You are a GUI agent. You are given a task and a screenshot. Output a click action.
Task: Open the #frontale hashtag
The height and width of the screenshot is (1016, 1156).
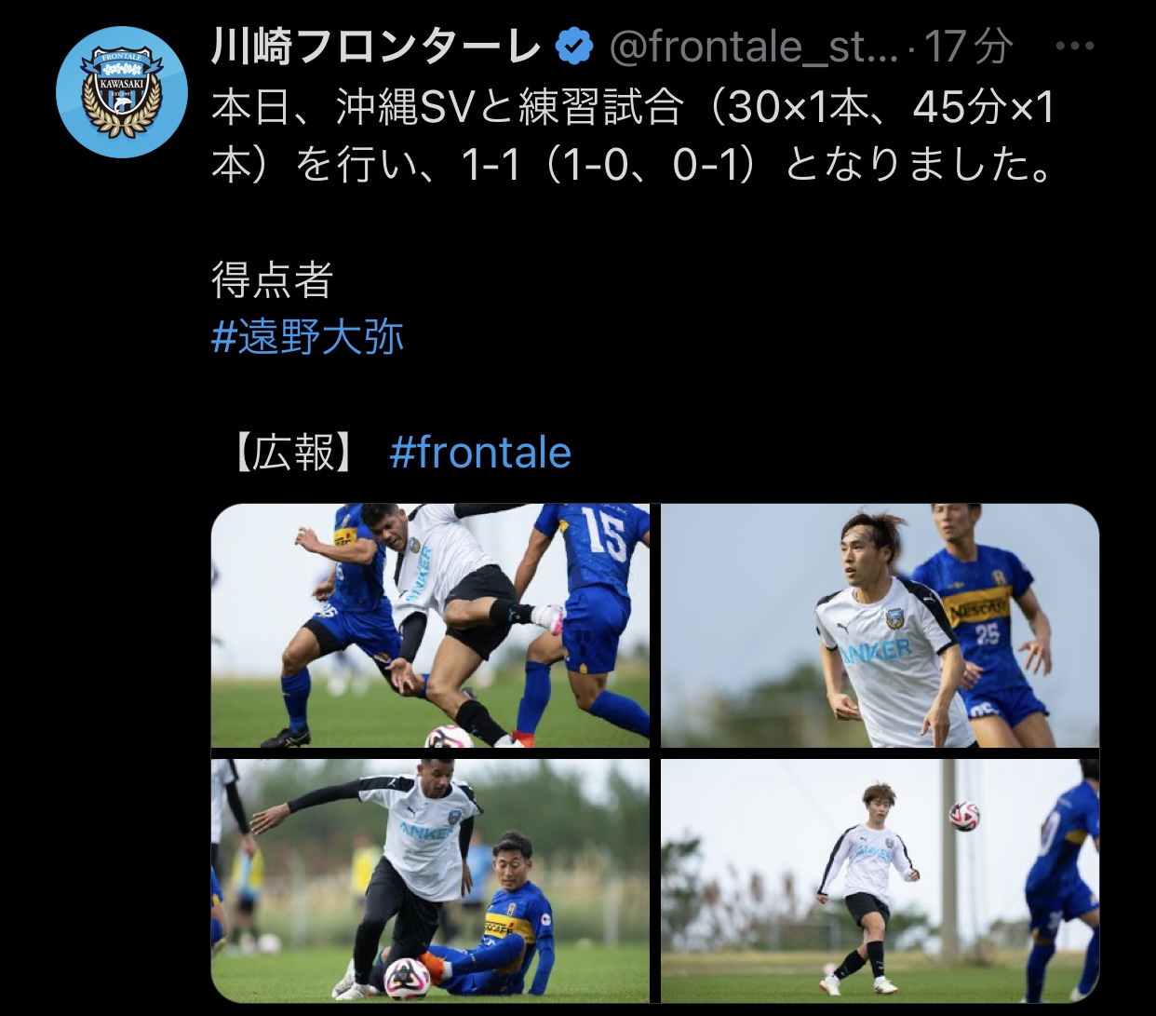(x=480, y=453)
